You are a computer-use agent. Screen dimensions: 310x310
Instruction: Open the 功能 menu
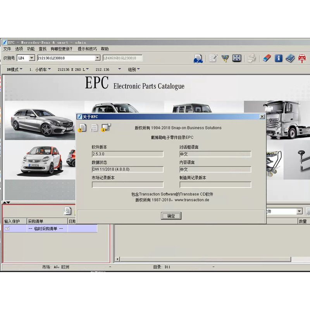31,49
